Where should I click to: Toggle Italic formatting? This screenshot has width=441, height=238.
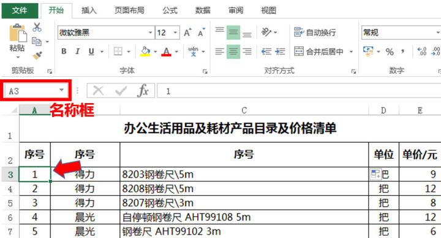tap(77, 51)
